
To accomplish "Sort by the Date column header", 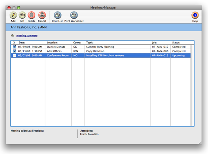I will (22, 43).
